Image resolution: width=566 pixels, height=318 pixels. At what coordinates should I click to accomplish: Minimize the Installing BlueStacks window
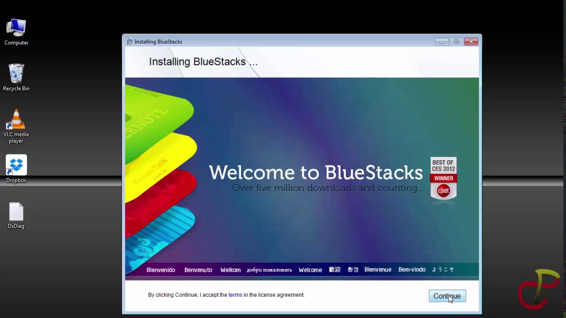442,42
